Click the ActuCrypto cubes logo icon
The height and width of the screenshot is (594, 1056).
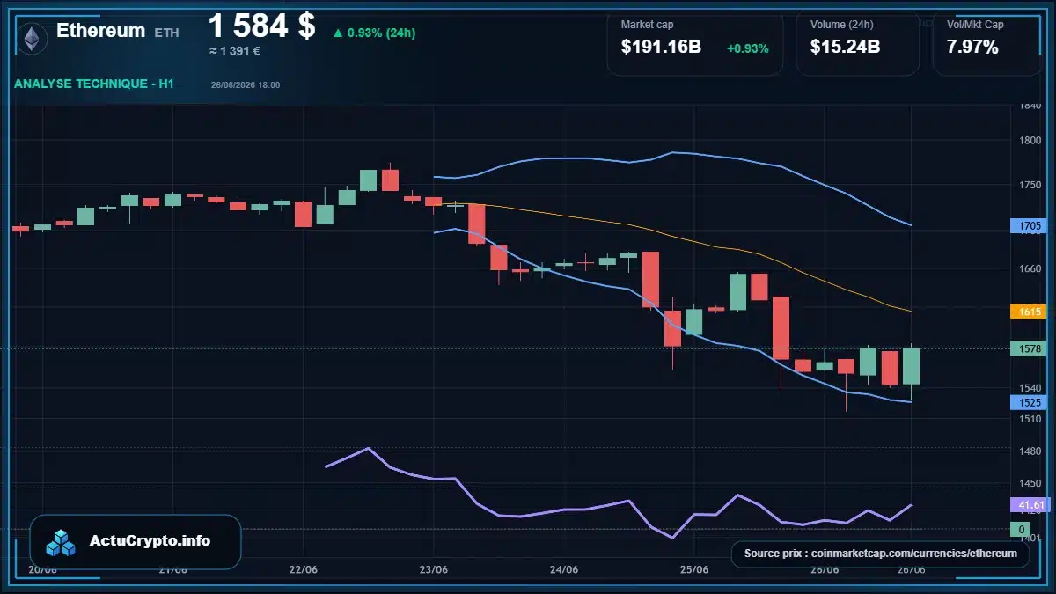(x=61, y=542)
